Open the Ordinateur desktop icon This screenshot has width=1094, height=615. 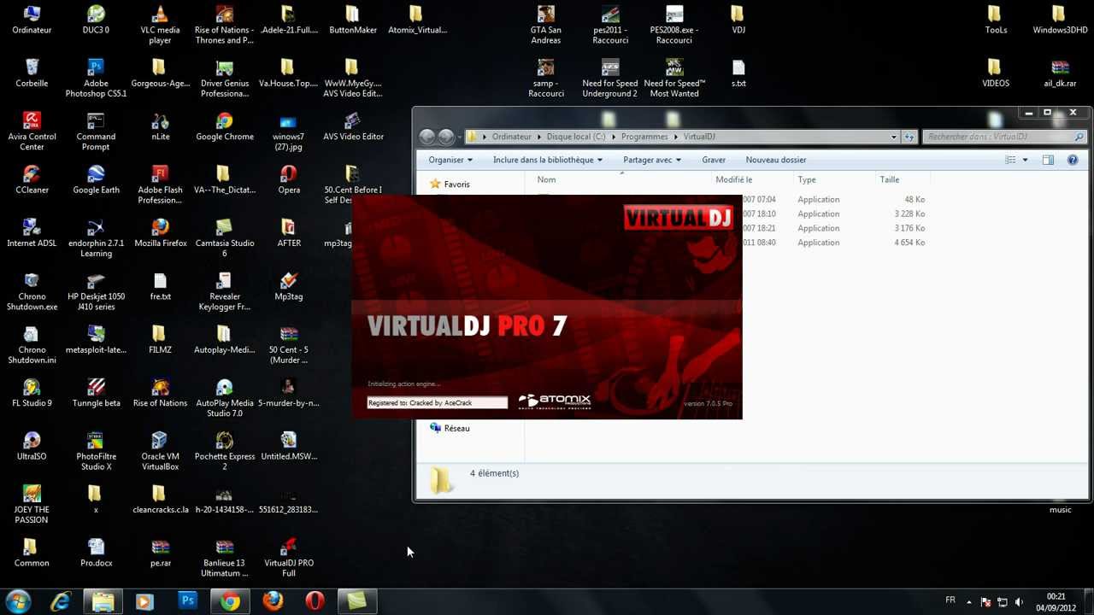point(32,20)
